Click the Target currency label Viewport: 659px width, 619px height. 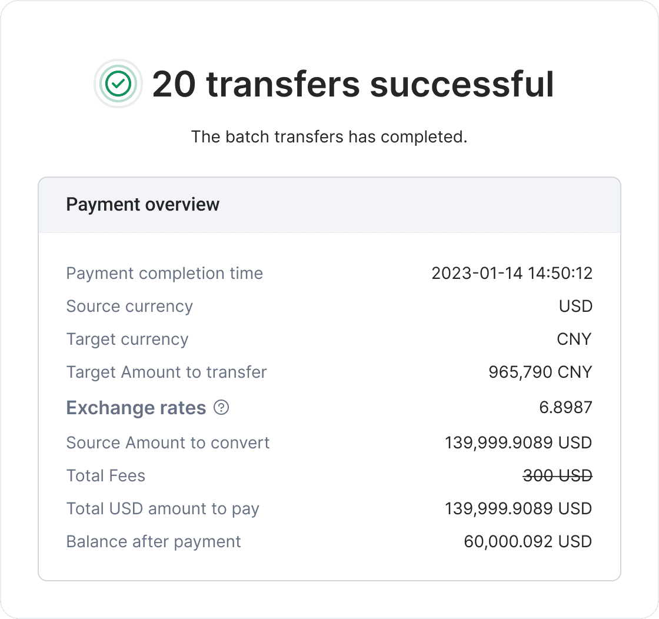point(127,340)
